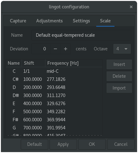Click the 400.0000 shift value
Viewport: 138px width, 153px height.
tap(32, 104)
